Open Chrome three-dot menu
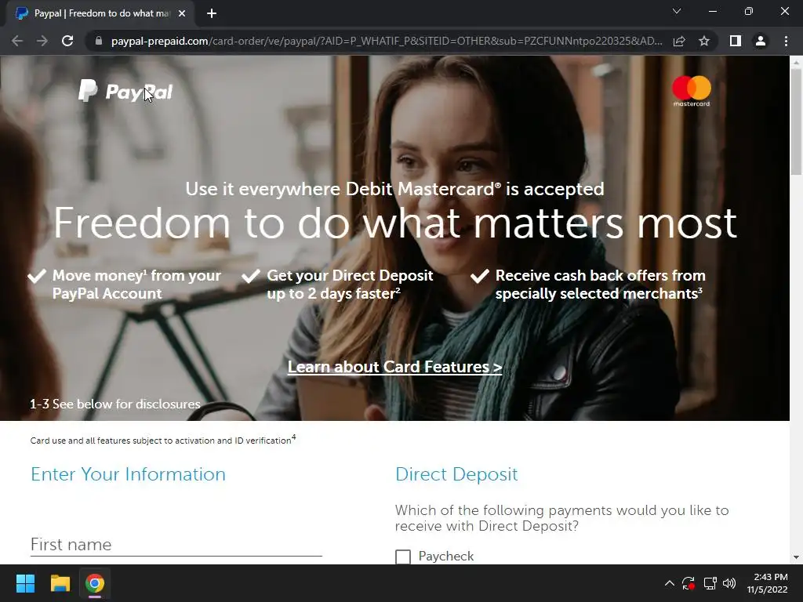This screenshot has width=803, height=602. (x=786, y=41)
